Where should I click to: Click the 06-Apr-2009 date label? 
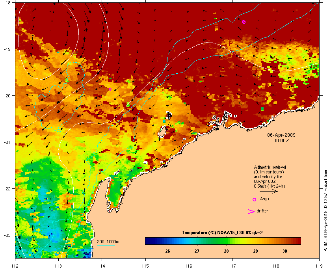(x=281, y=135)
